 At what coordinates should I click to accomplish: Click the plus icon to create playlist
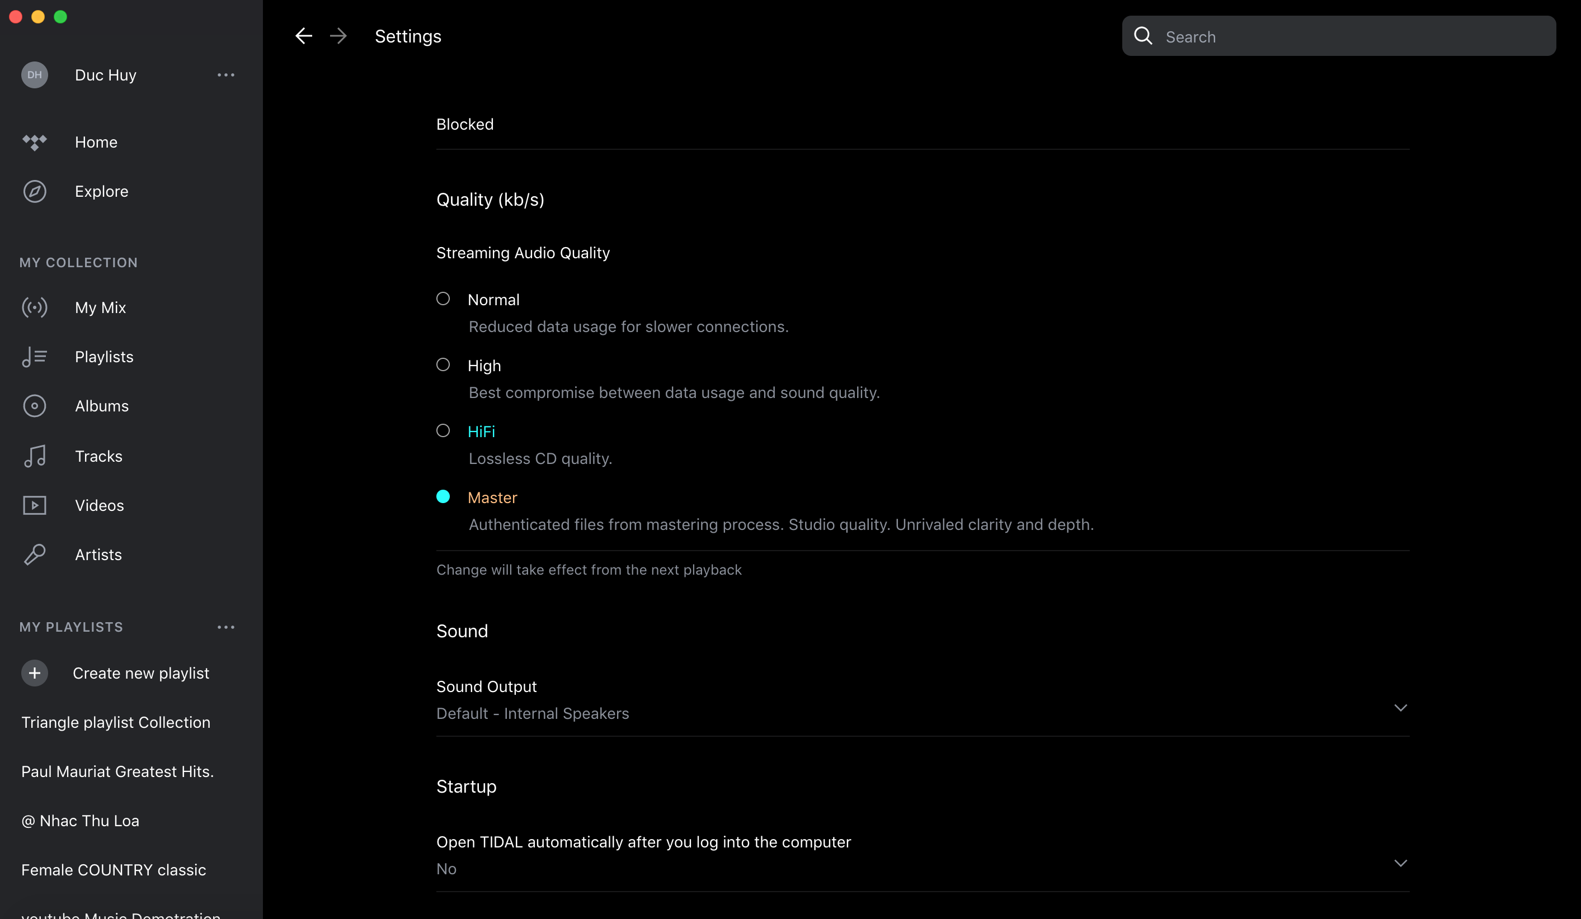pyautogui.click(x=35, y=672)
